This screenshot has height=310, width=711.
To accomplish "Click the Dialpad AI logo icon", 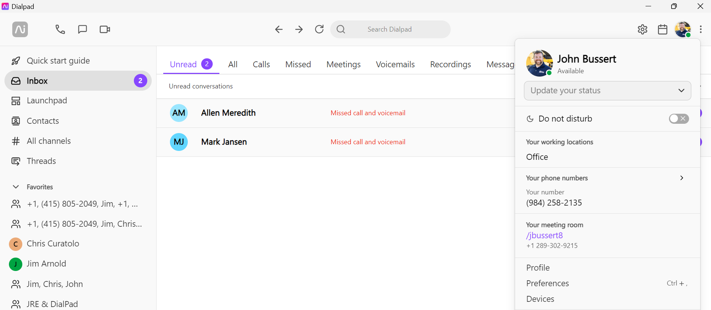I will click(20, 29).
